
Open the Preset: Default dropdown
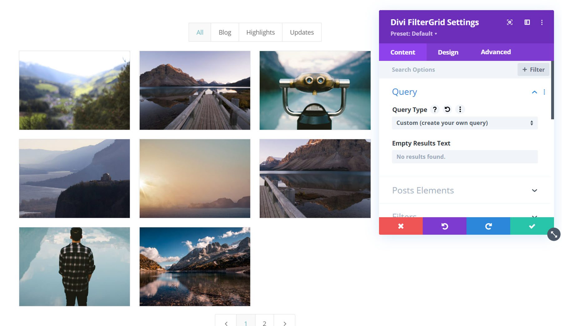(x=413, y=34)
